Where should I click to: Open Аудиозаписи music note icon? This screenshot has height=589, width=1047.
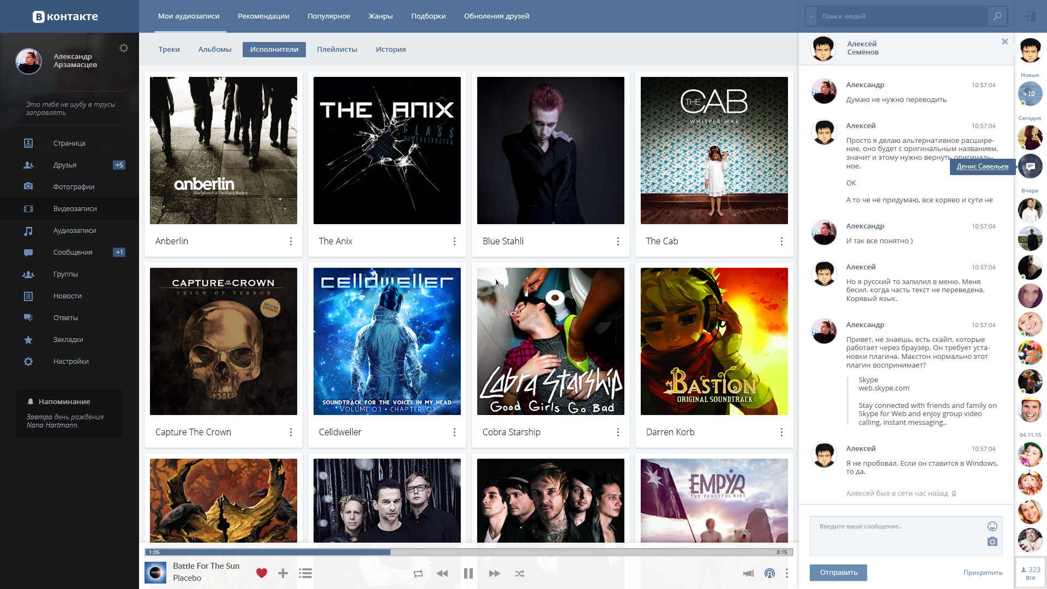(x=28, y=231)
